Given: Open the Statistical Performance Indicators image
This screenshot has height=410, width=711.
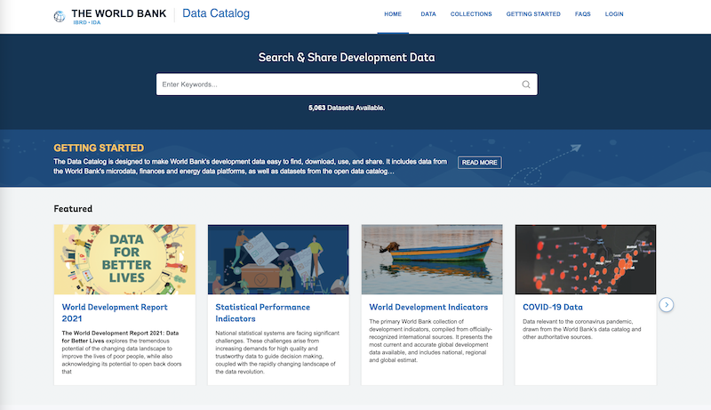Looking at the screenshot, I should 278,259.
